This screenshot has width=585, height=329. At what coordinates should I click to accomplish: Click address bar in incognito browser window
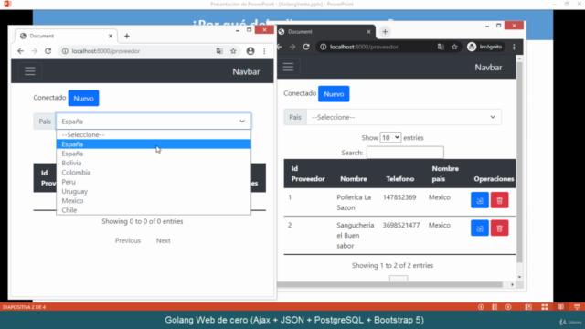[x=388, y=47]
